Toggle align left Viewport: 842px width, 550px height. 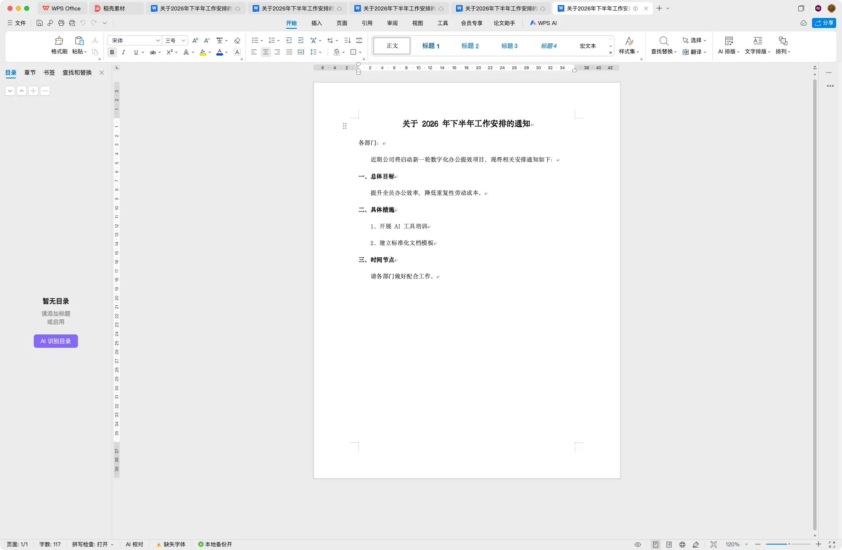click(254, 52)
